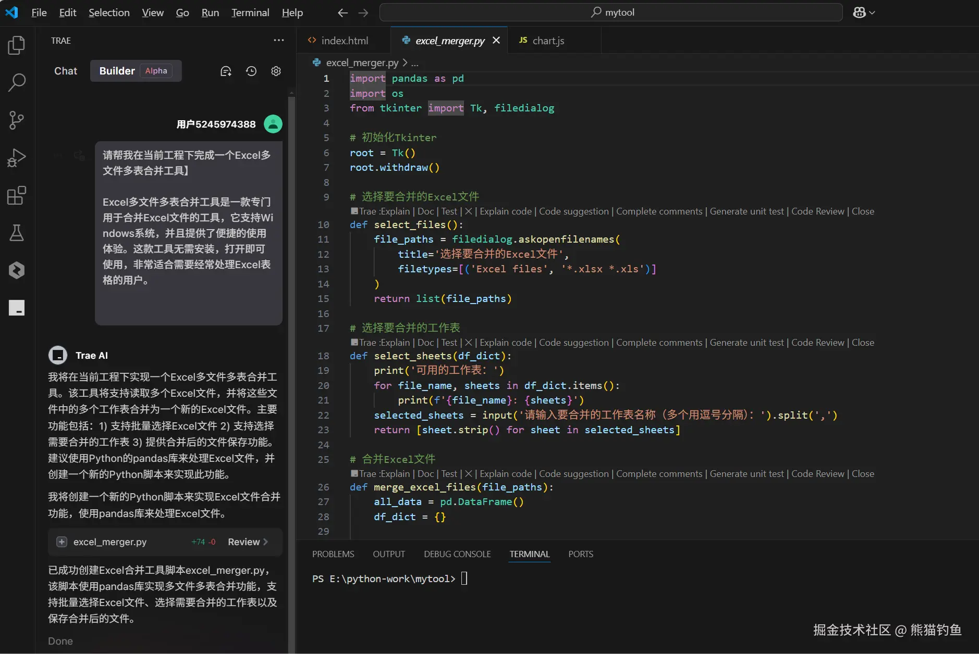The height and width of the screenshot is (654, 979).
Task: Expand the TRAE panel more actions menu
Action: [x=279, y=41]
